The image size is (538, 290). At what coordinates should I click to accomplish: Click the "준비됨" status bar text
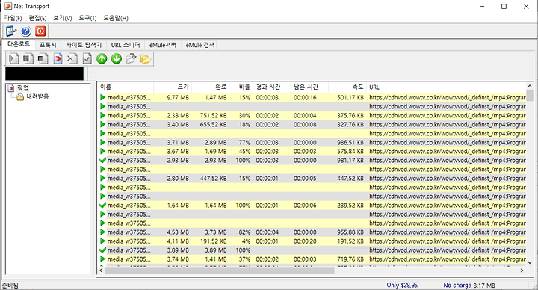coord(10,286)
